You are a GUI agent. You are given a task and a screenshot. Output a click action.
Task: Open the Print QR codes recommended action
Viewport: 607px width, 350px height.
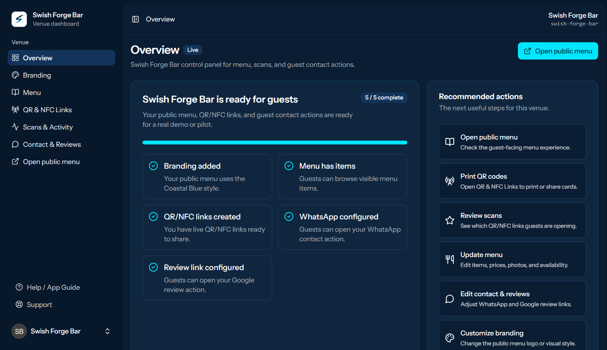tap(513, 181)
